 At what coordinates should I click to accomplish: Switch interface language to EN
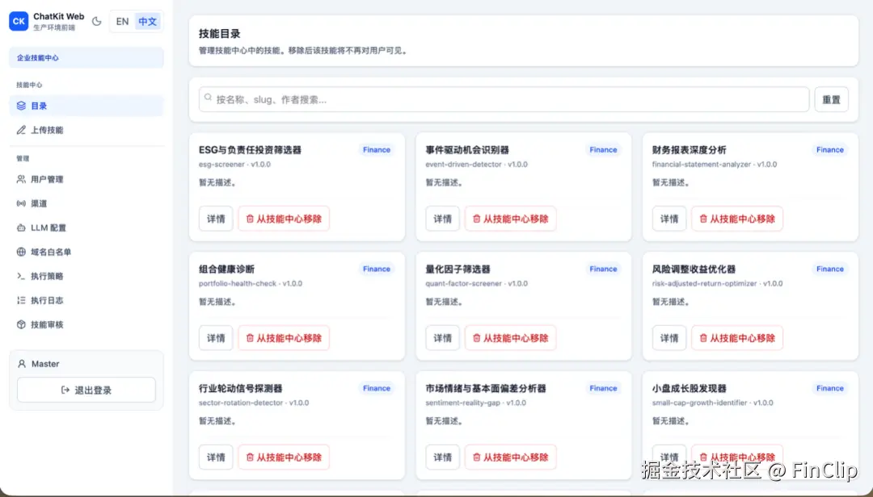click(x=122, y=21)
